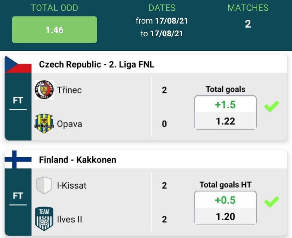Select the +0.5 total goals HT bet
Screen dimensions: 292x238
click(225, 200)
